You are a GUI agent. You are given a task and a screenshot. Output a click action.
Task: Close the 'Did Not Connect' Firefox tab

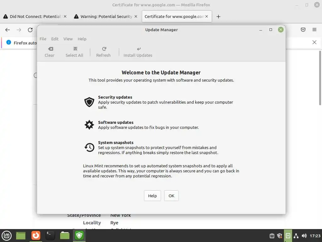click(65, 16)
